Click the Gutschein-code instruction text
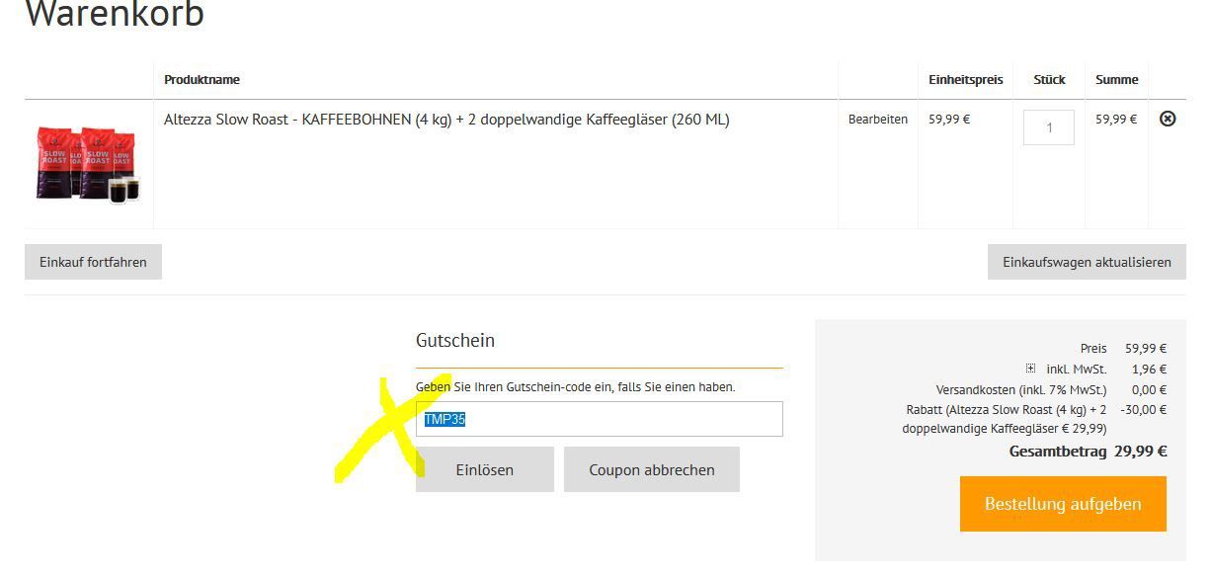Screen dimensions: 1211x578 coord(576,387)
